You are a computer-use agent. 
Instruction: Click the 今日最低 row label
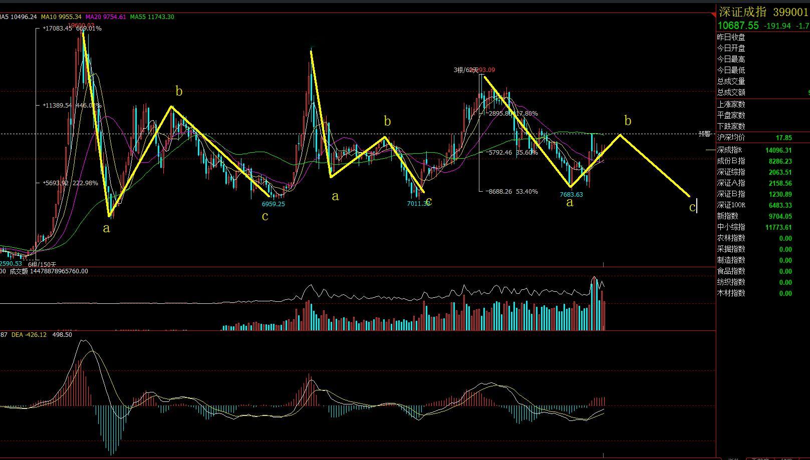731,71
